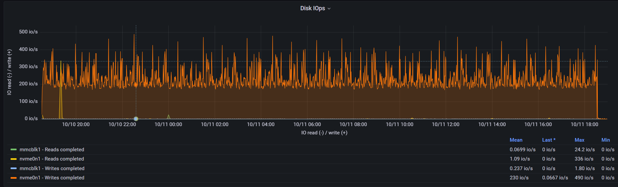Click 490 io/s Max value for nvme0n1 Writes

pyautogui.click(x=584, y=178)
